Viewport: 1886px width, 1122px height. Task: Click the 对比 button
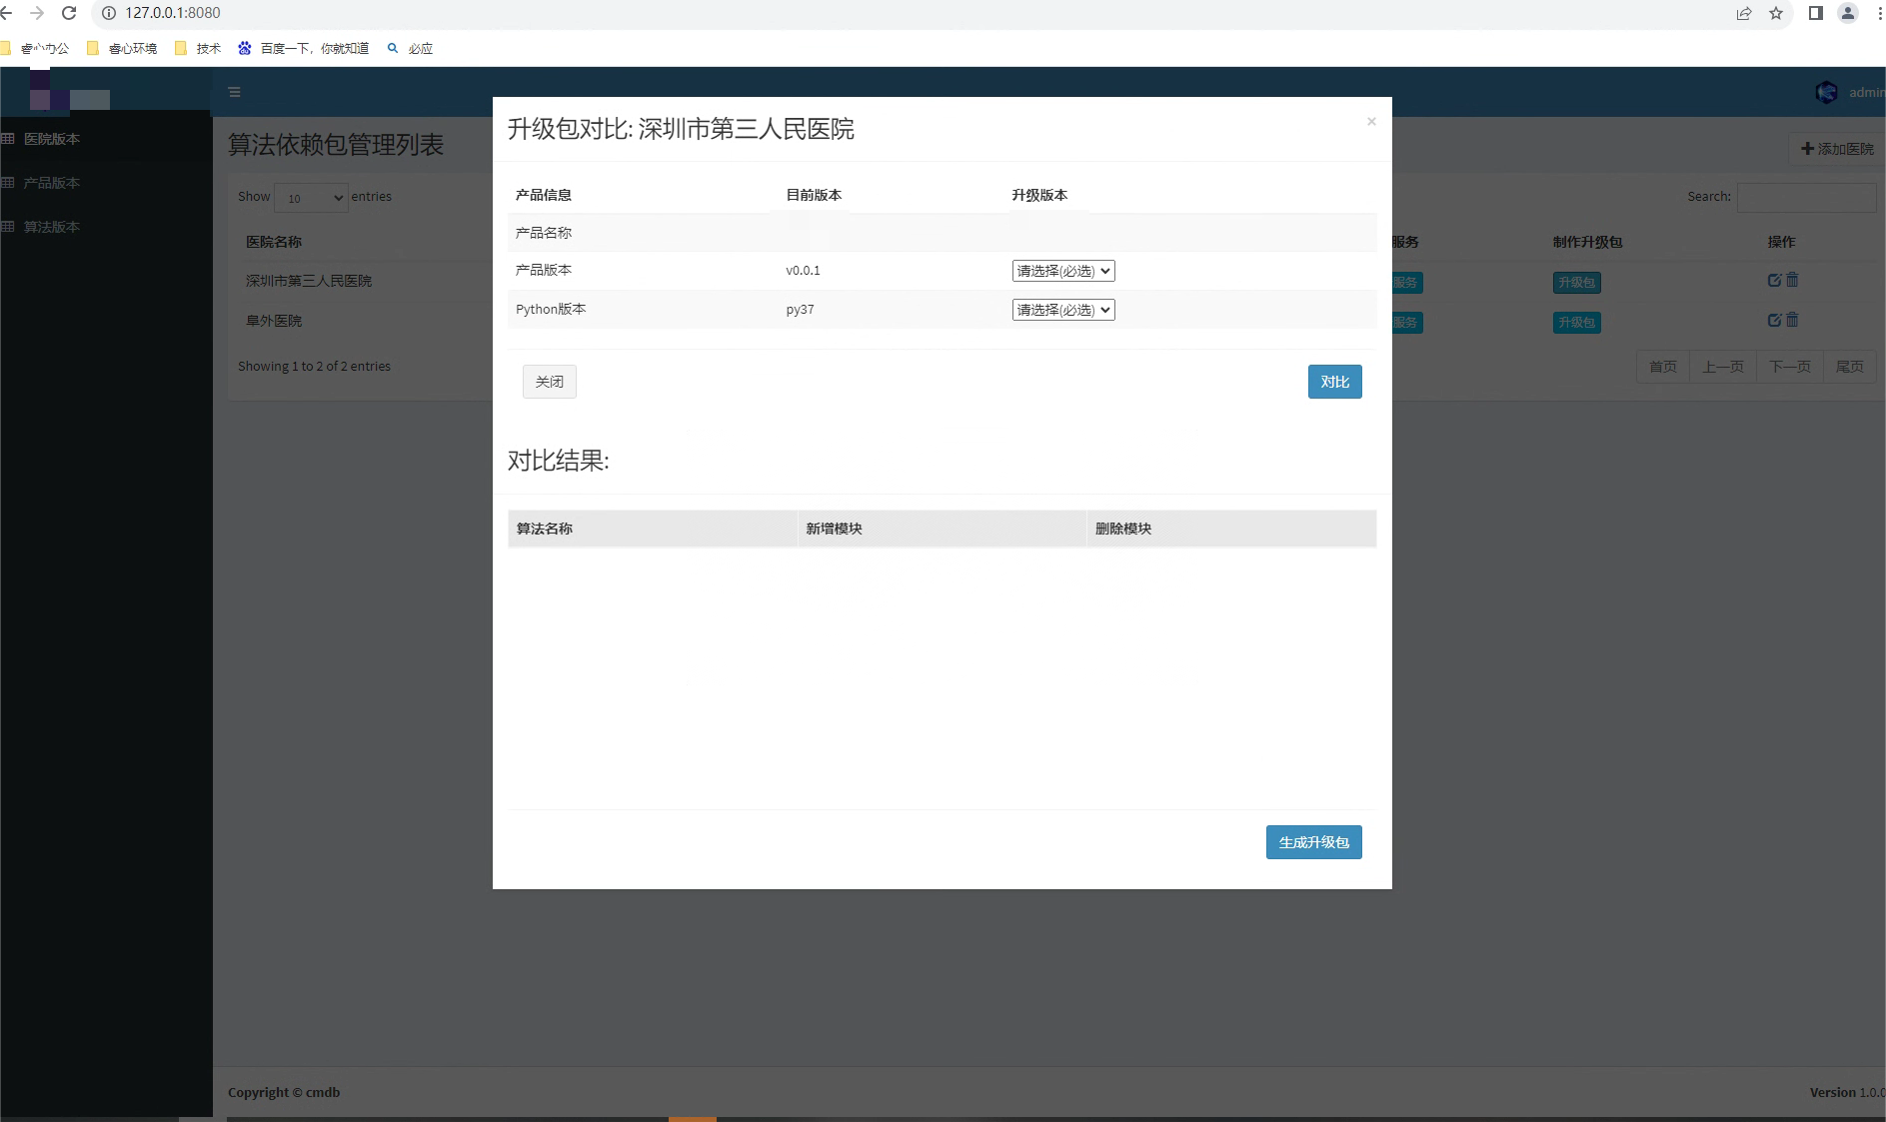(1334, 382)
